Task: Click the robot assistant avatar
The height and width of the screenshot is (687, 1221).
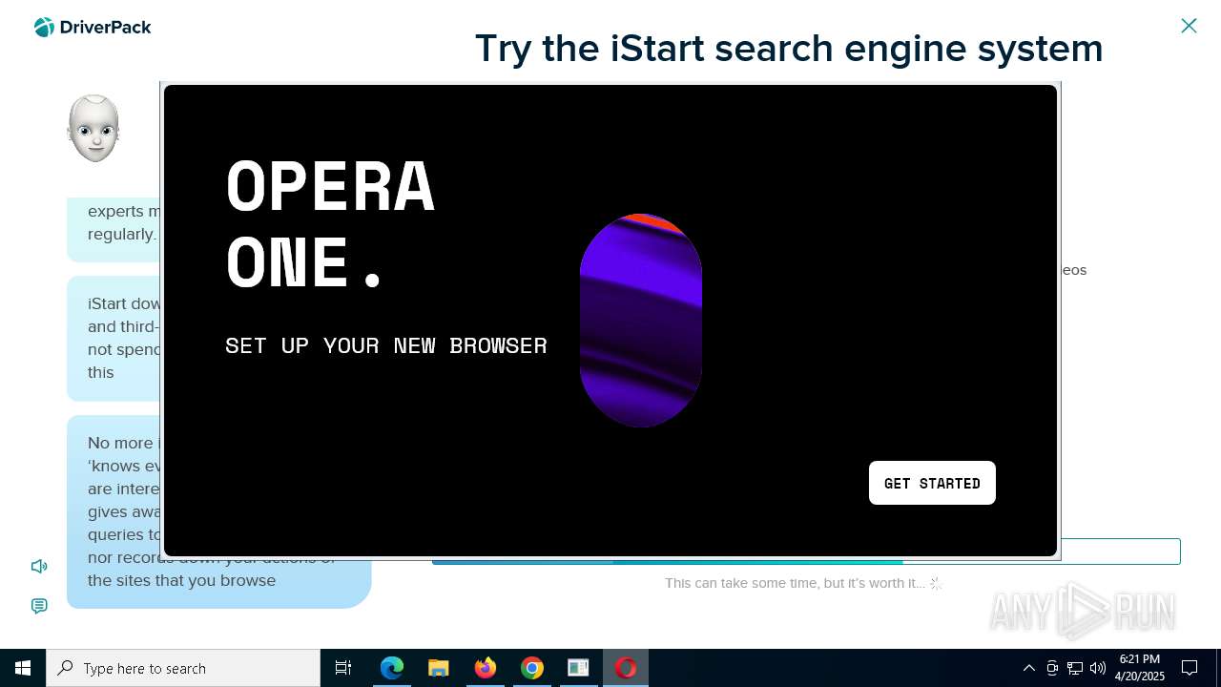Action: (x=93, y=128)
